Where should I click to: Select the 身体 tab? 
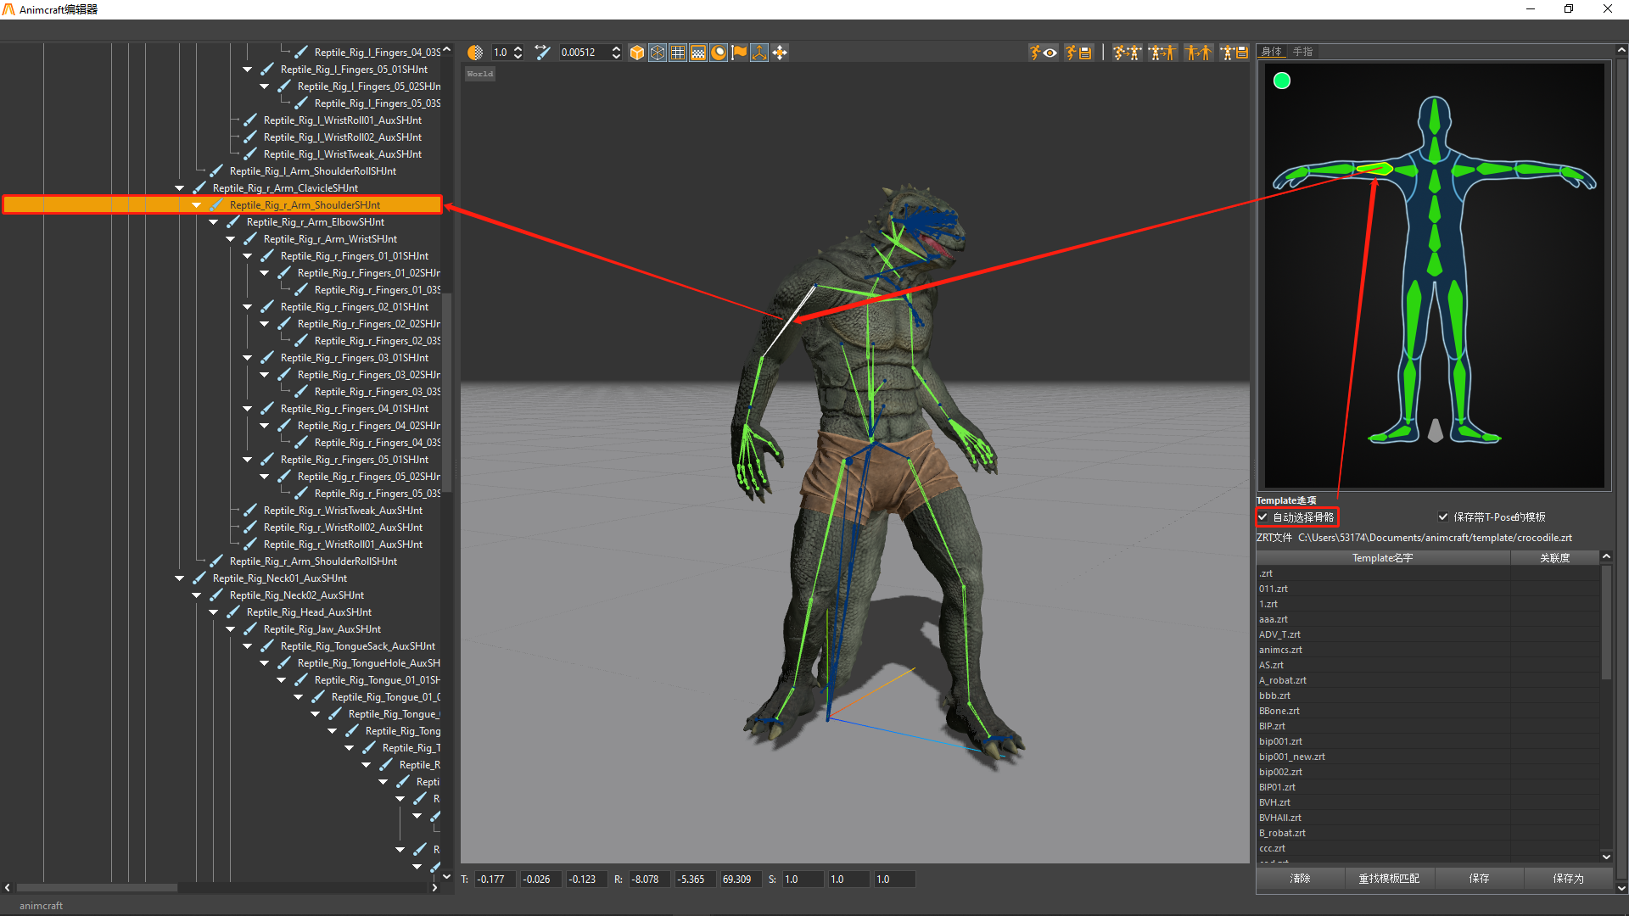click(x=1271, y=52)
